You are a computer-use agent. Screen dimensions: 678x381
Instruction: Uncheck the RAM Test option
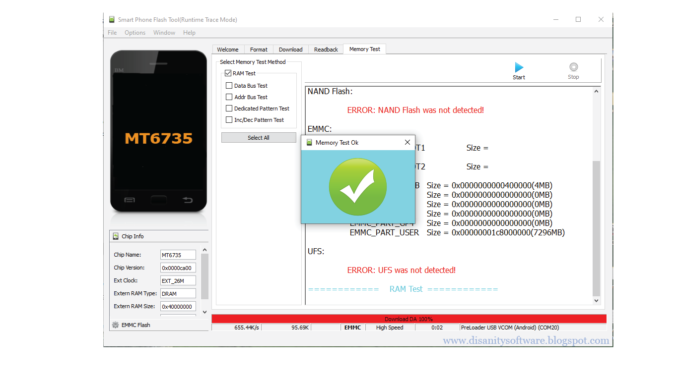(x=228, y=73)
